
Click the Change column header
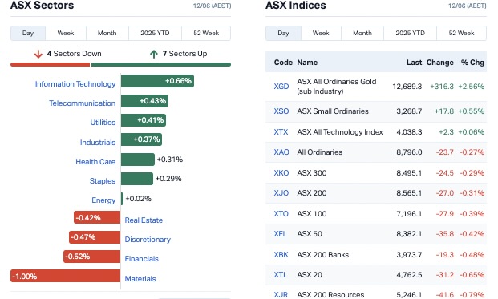pos(440,63)
